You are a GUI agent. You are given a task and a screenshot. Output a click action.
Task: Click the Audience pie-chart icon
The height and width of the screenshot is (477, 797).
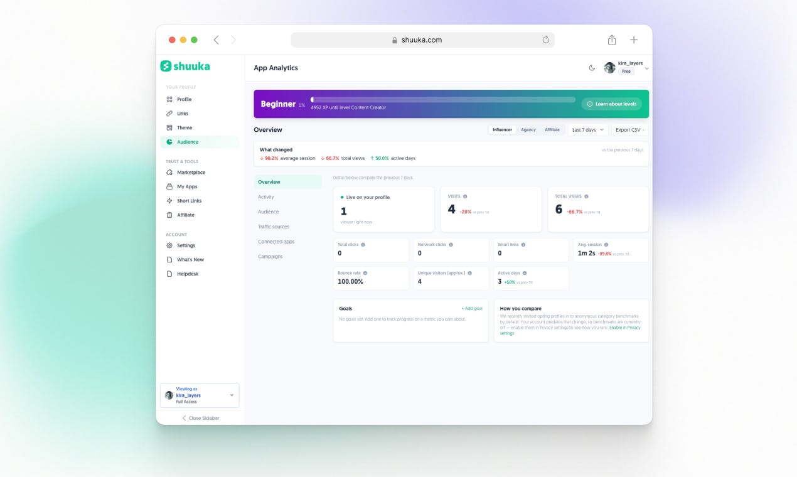pos(169,142)
